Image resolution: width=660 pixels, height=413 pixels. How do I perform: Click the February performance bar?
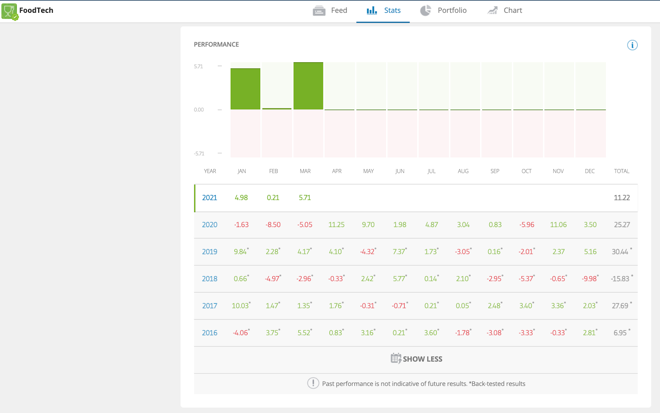(x=277, y=109)
